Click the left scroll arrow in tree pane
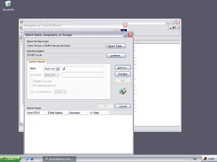 point(22,124)
